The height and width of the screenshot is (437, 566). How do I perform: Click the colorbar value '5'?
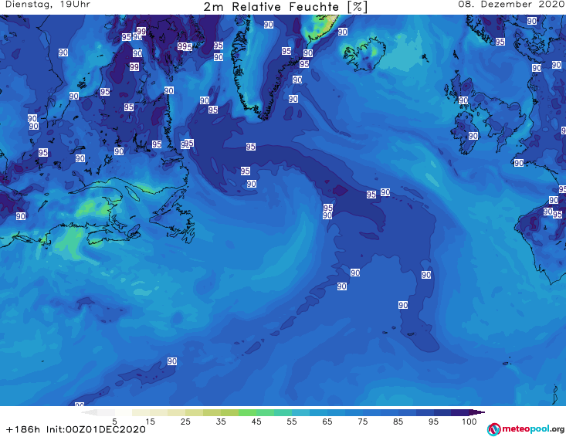(114, 422)
